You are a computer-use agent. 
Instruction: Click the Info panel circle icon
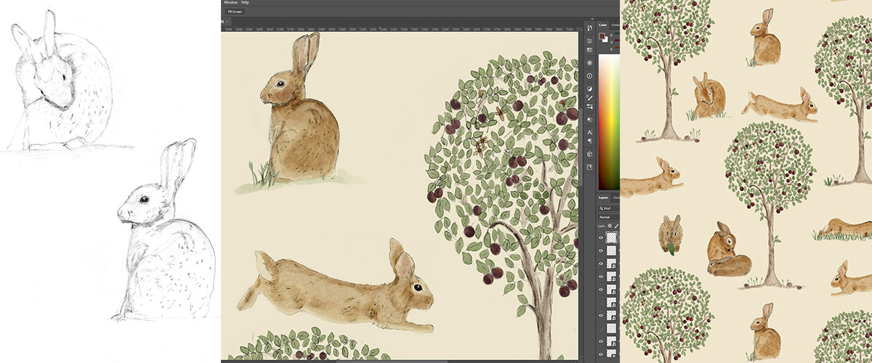coord(589,76)
